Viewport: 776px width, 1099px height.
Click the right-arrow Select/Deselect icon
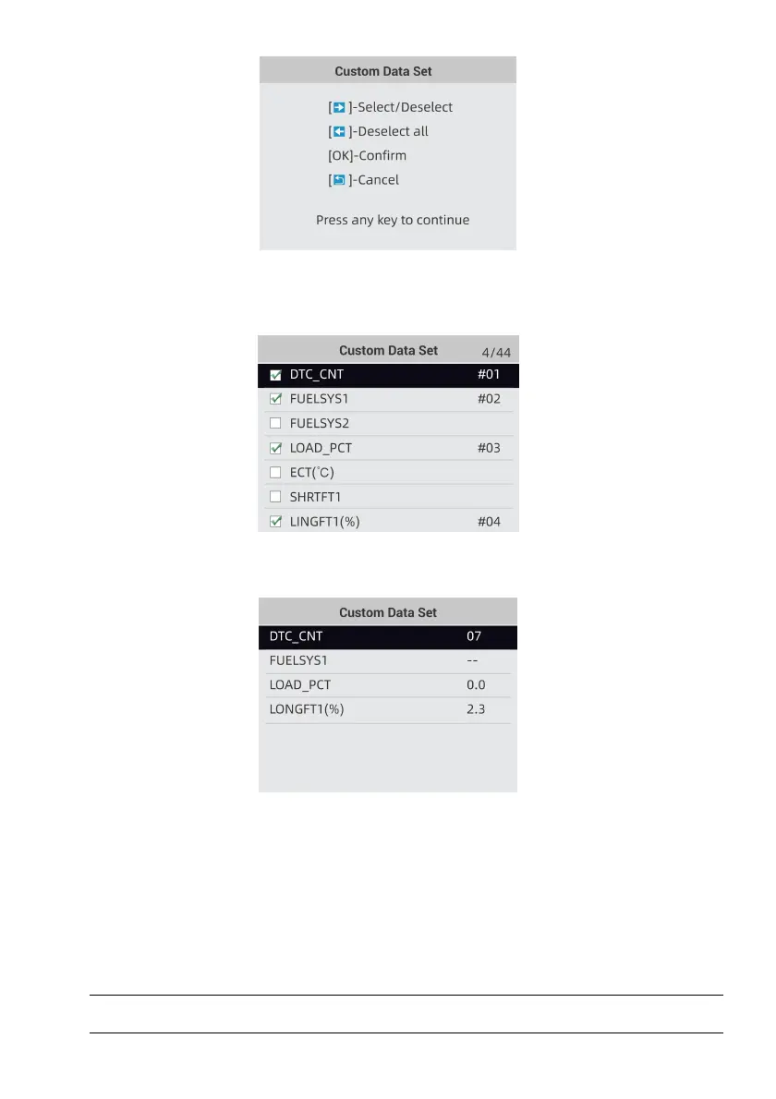(x=339, y=107)
